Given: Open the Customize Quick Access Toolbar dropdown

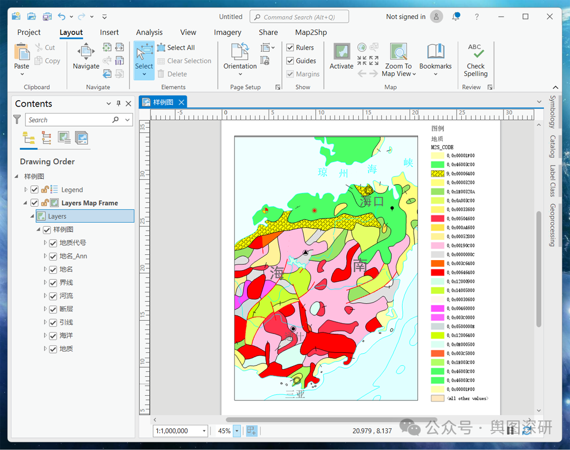Looking at the screenshot, I should pos(104,17).
